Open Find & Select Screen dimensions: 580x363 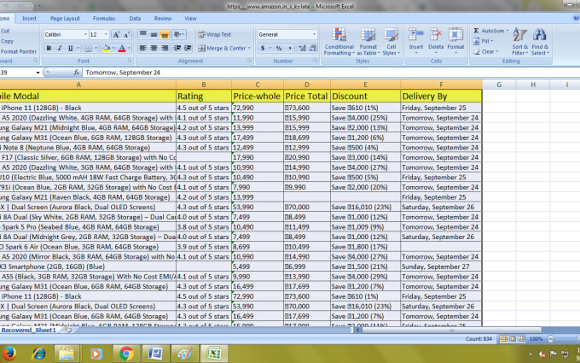tap(540, 42)
